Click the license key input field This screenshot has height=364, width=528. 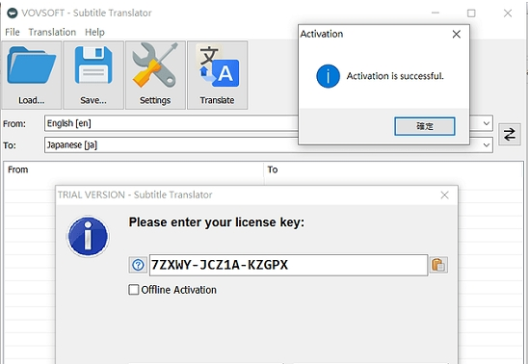[288, 265]
